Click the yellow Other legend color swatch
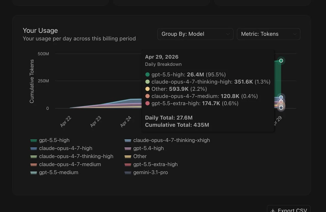 click(x=128, y=156)
